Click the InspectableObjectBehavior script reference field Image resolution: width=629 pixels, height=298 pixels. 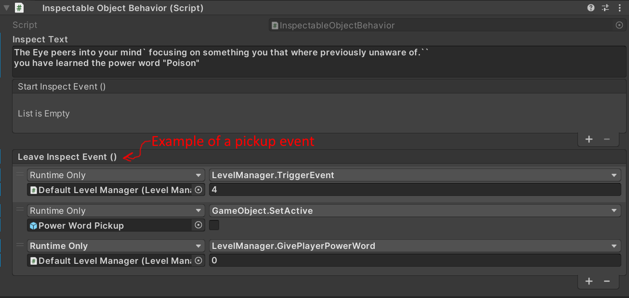441,25
